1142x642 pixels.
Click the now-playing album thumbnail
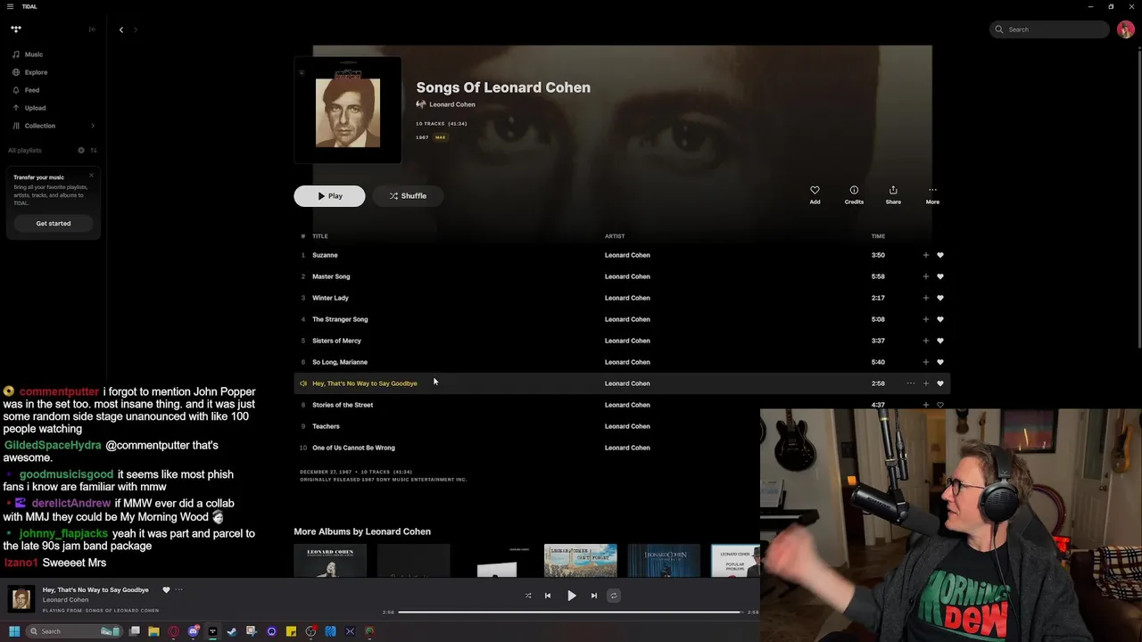coord(21,598)
